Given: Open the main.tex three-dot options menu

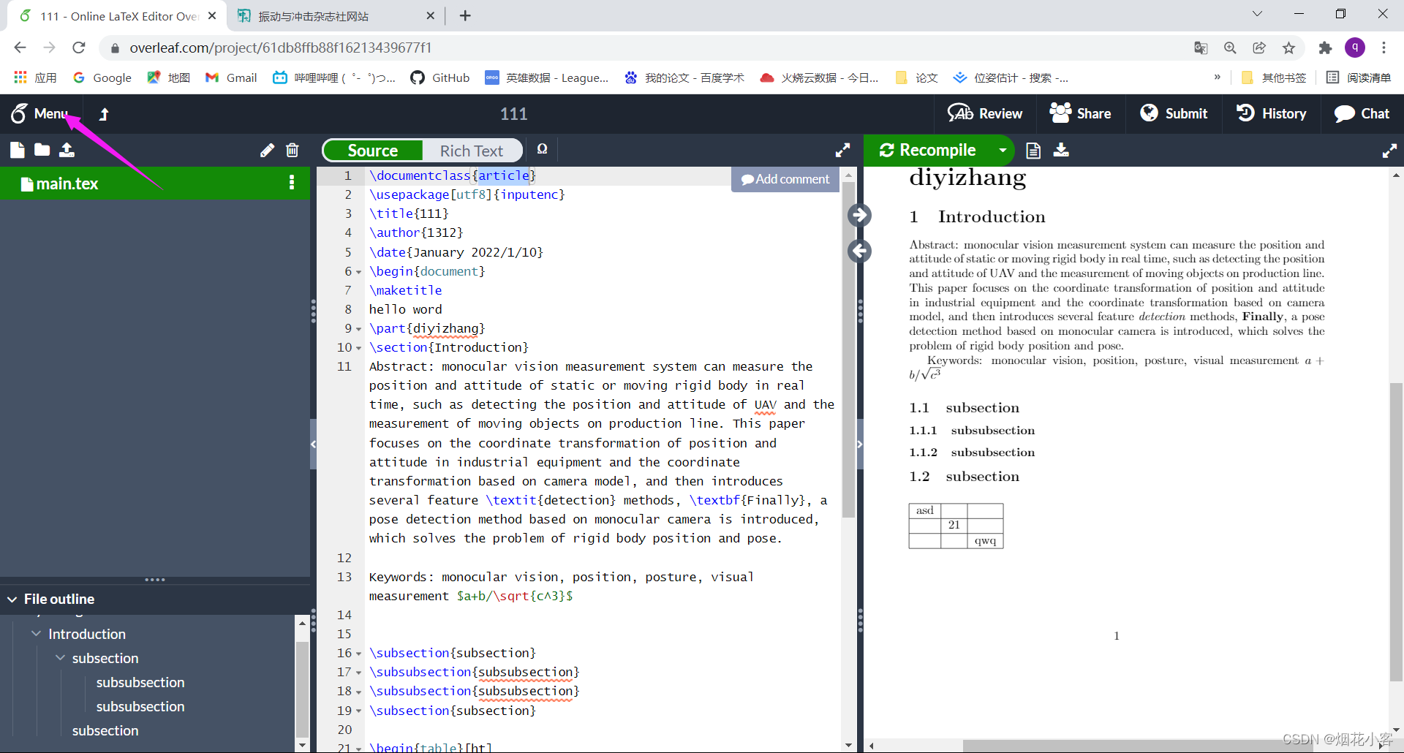Looking at the screenshot, I should click(x=292, y=183).
